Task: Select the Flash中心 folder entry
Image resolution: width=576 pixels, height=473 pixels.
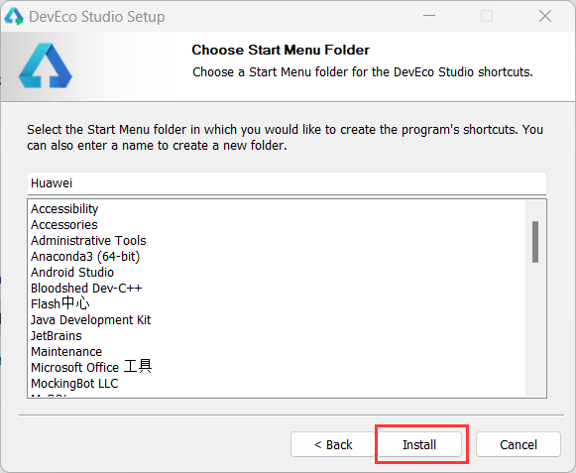Action: (60, 303)
